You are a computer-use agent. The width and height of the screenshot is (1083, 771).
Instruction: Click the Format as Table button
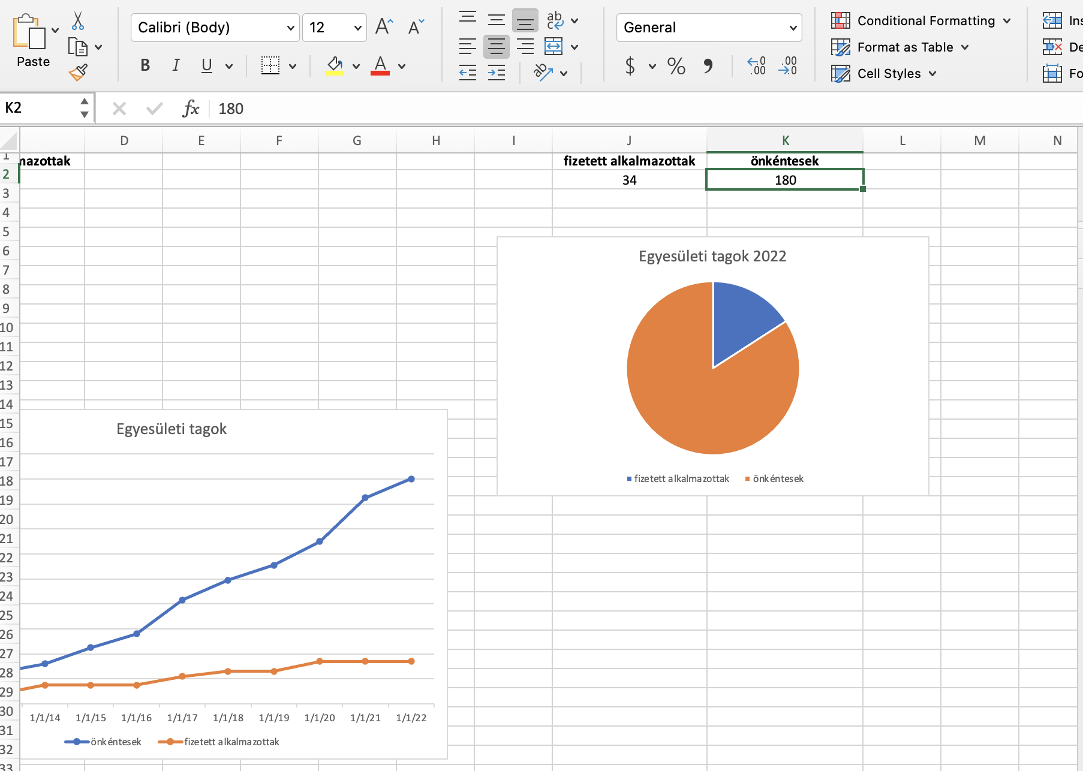[x=900, y=47]
